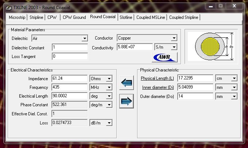
Task: Open the Impedance Ohms unit dropdown
Action: [x=109, y=78]
